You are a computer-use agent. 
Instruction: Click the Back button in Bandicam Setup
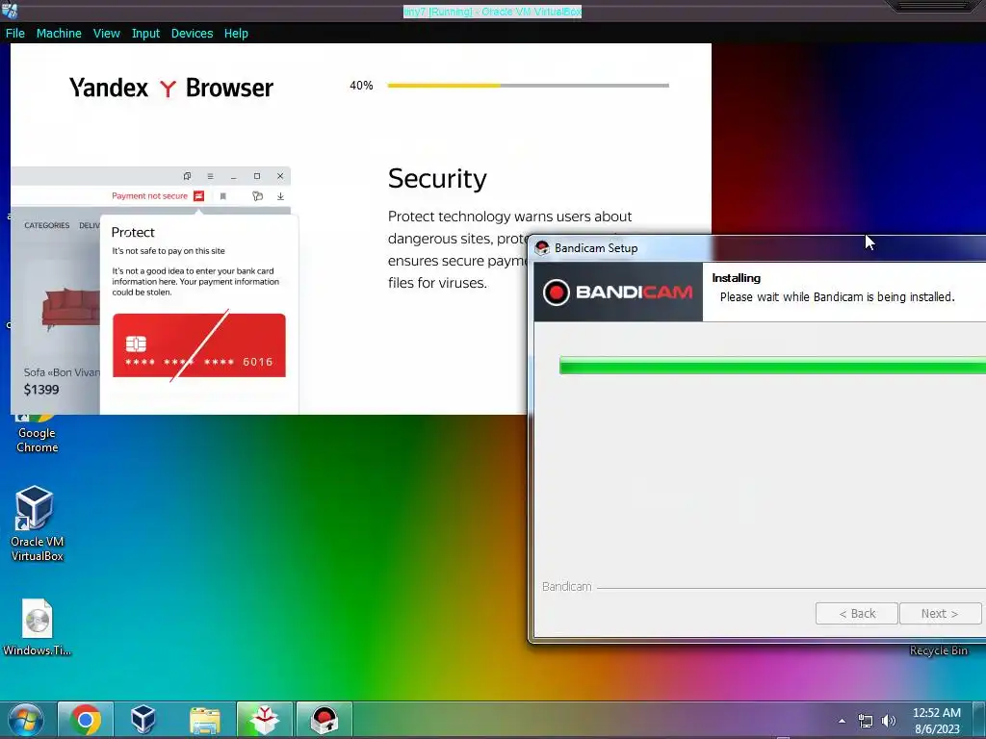[856, 613]
